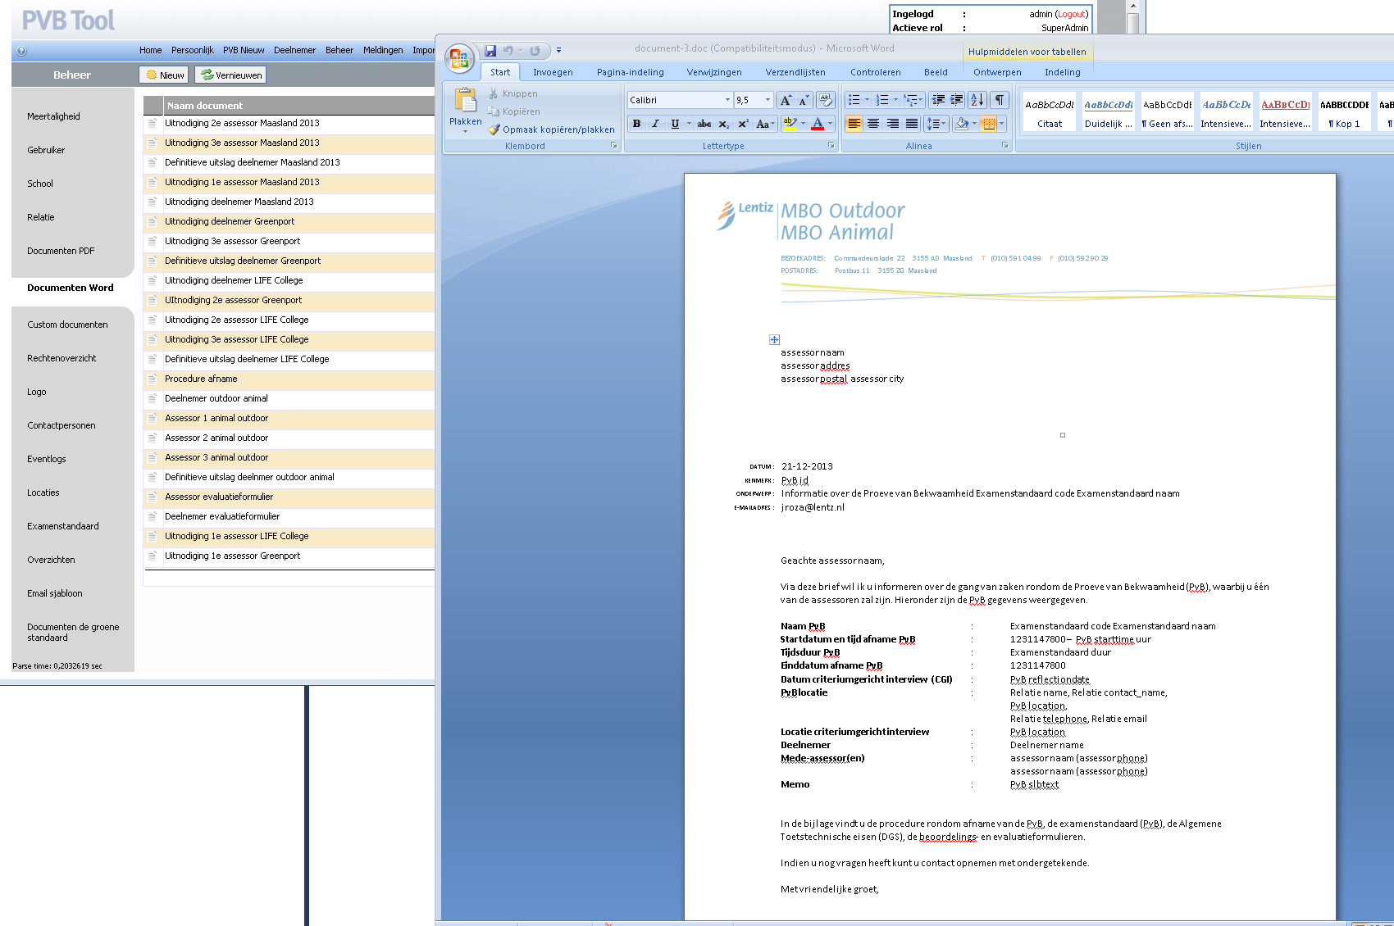Click the change case Aa icon
1394x926 pixels.
tap(763, 124)
